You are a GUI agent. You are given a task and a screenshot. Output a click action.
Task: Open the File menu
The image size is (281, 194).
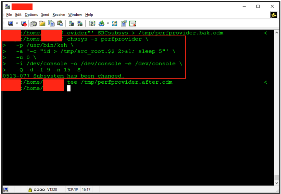click(9, 15)
